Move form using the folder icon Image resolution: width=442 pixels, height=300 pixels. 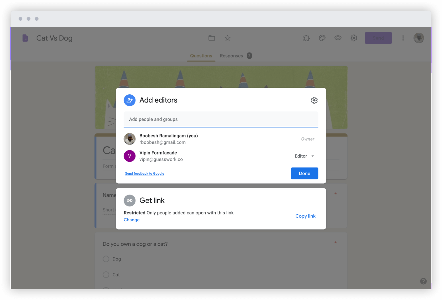[x=212, y=38]
